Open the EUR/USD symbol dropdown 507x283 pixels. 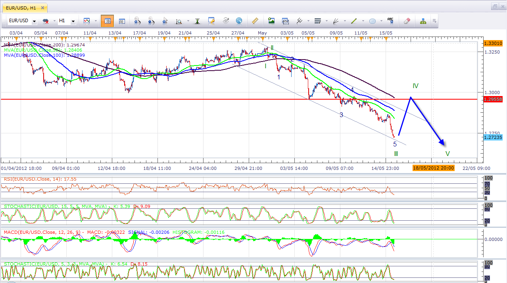[x=35, y=21]
